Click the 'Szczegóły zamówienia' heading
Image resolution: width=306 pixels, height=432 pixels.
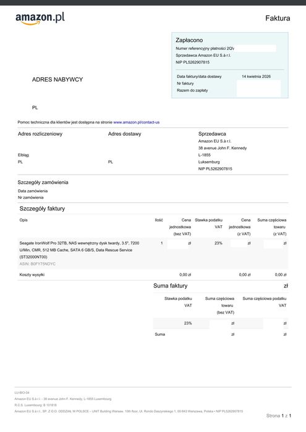tap(43, 183)
